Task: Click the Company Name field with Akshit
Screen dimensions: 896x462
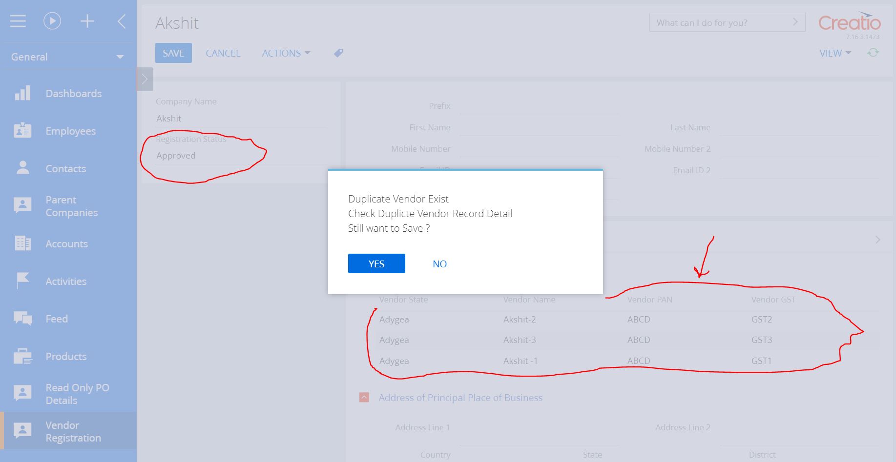Action: pos(241,119)
